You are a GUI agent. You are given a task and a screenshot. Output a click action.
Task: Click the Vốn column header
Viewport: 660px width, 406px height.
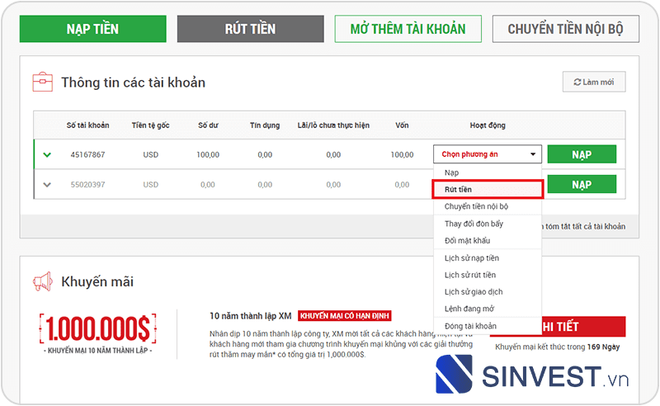402,125
